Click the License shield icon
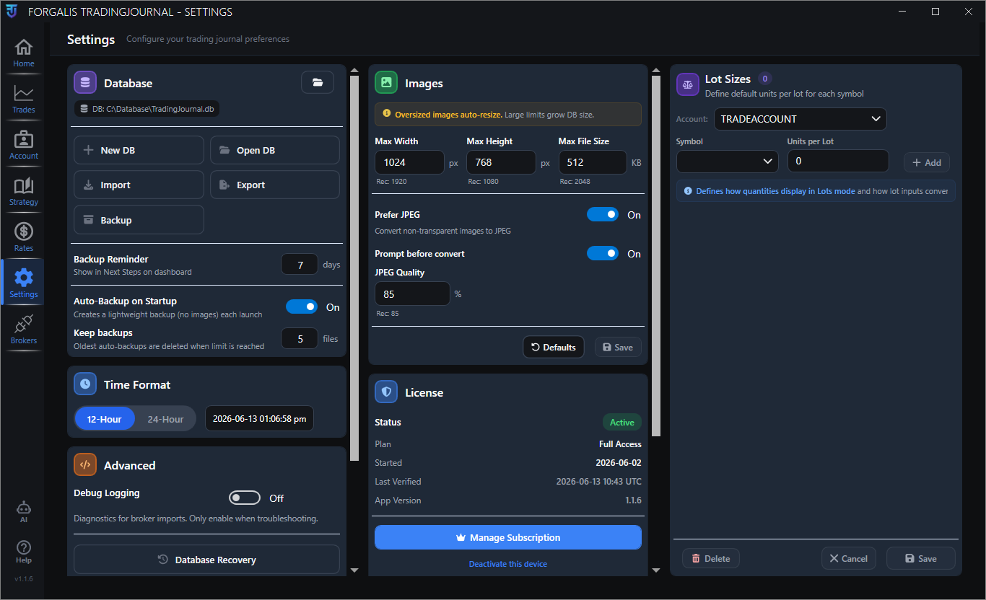Screen dimensions: 986x600 click(386, 392)
